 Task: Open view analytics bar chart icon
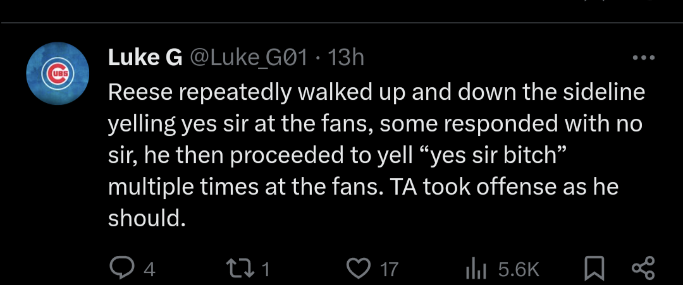(474, 269)
